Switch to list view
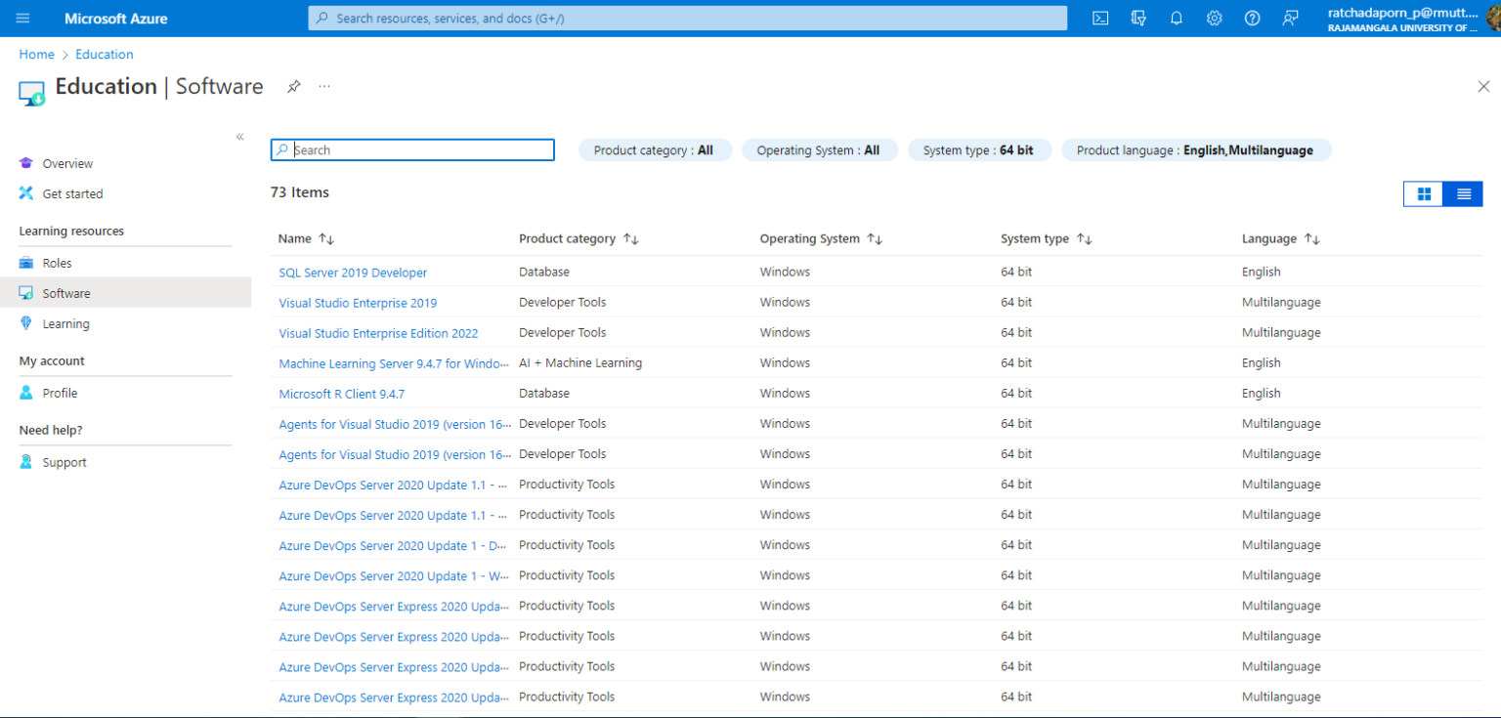 pyautogui.click(x=1464, y=193)
